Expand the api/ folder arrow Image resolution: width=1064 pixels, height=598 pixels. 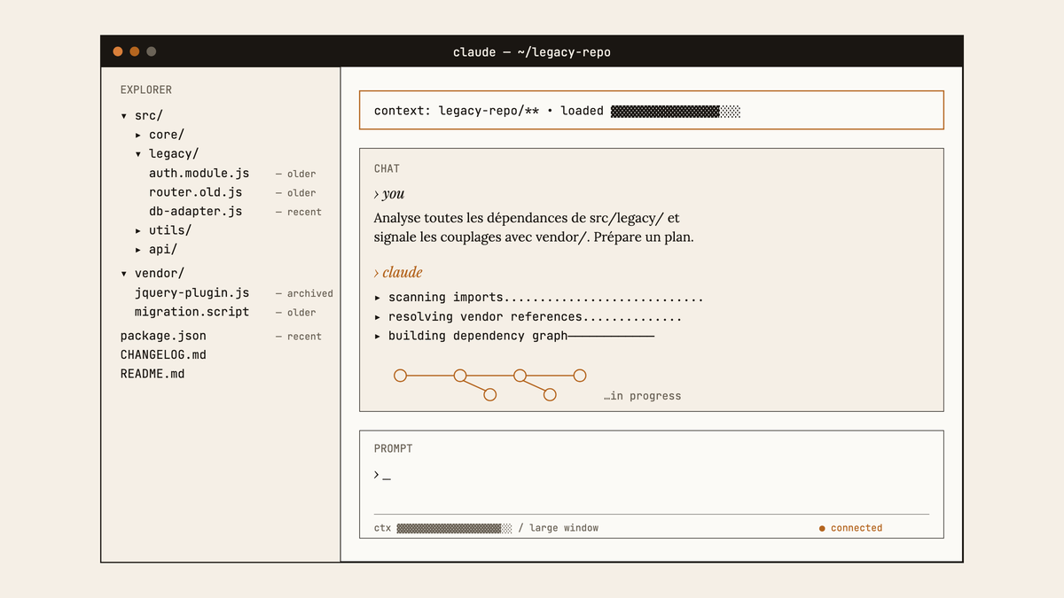pos(138,250)
